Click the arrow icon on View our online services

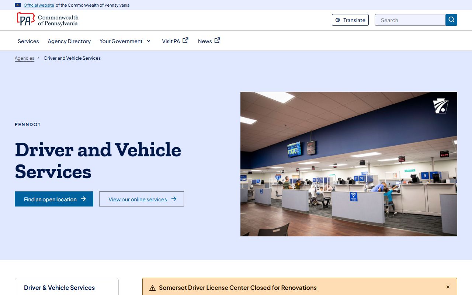pyautogui.click(x=174, y=199)
